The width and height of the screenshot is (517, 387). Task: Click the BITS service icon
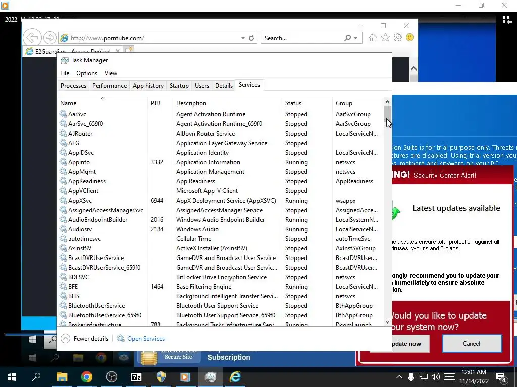[x=63, y=296]
